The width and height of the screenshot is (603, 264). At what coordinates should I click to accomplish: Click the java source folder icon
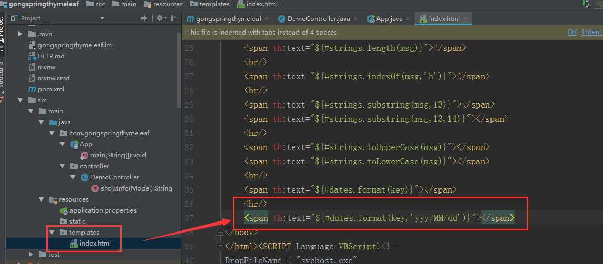(x=54, y=122)
